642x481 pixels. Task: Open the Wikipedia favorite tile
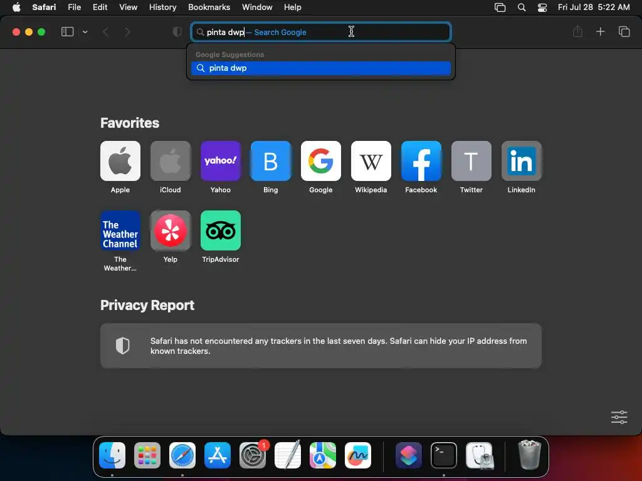click(371, 161)
